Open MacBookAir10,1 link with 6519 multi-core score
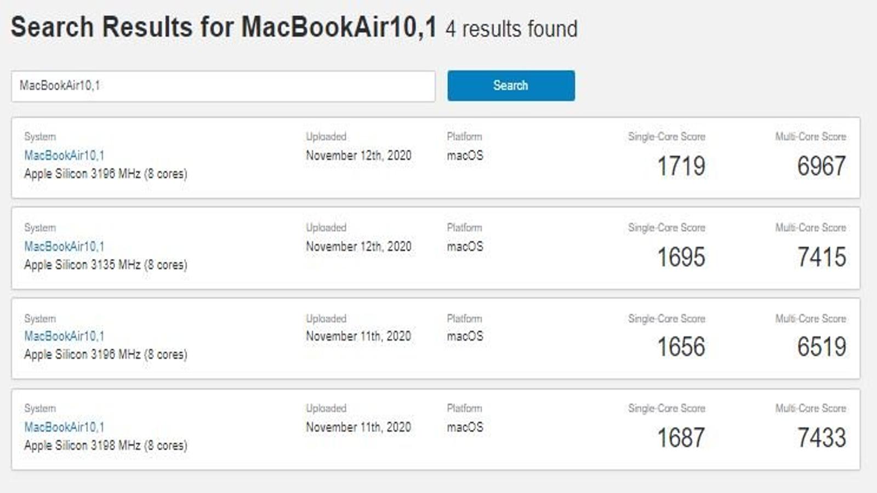The height and width of the screenshot is (493, 877). point(64,336)
